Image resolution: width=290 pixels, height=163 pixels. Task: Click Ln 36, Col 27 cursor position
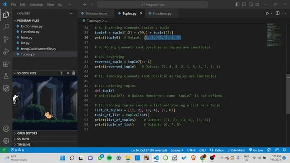click(x=149, y=150)
